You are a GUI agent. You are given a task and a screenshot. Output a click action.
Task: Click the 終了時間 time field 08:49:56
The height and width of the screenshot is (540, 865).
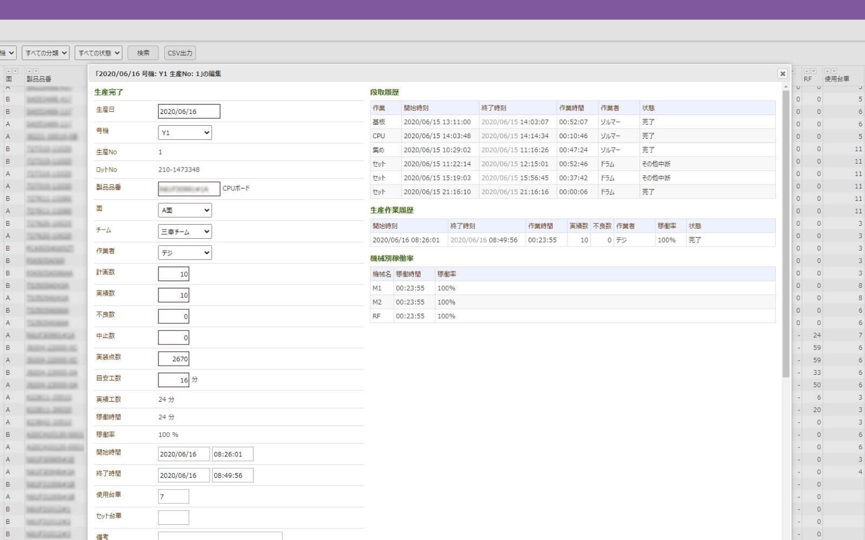232,475
